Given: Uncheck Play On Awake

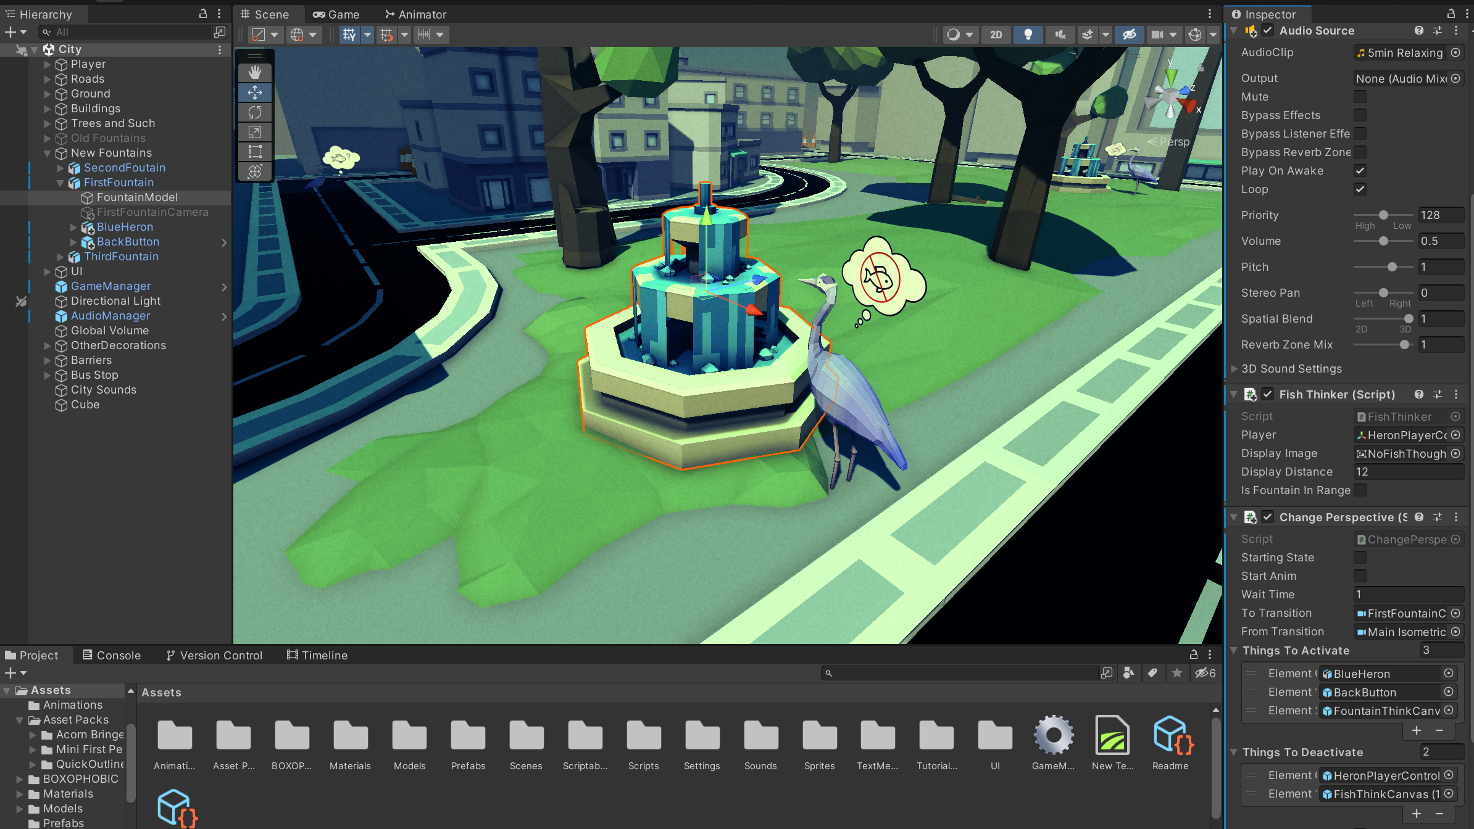Looking at the screenshot, I should pos(1360,171).
